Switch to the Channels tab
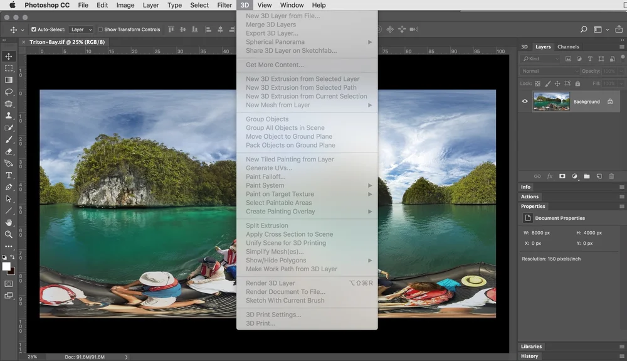 pos(568,47)
